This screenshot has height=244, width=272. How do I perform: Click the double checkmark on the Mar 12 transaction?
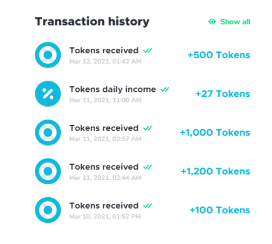147,51
